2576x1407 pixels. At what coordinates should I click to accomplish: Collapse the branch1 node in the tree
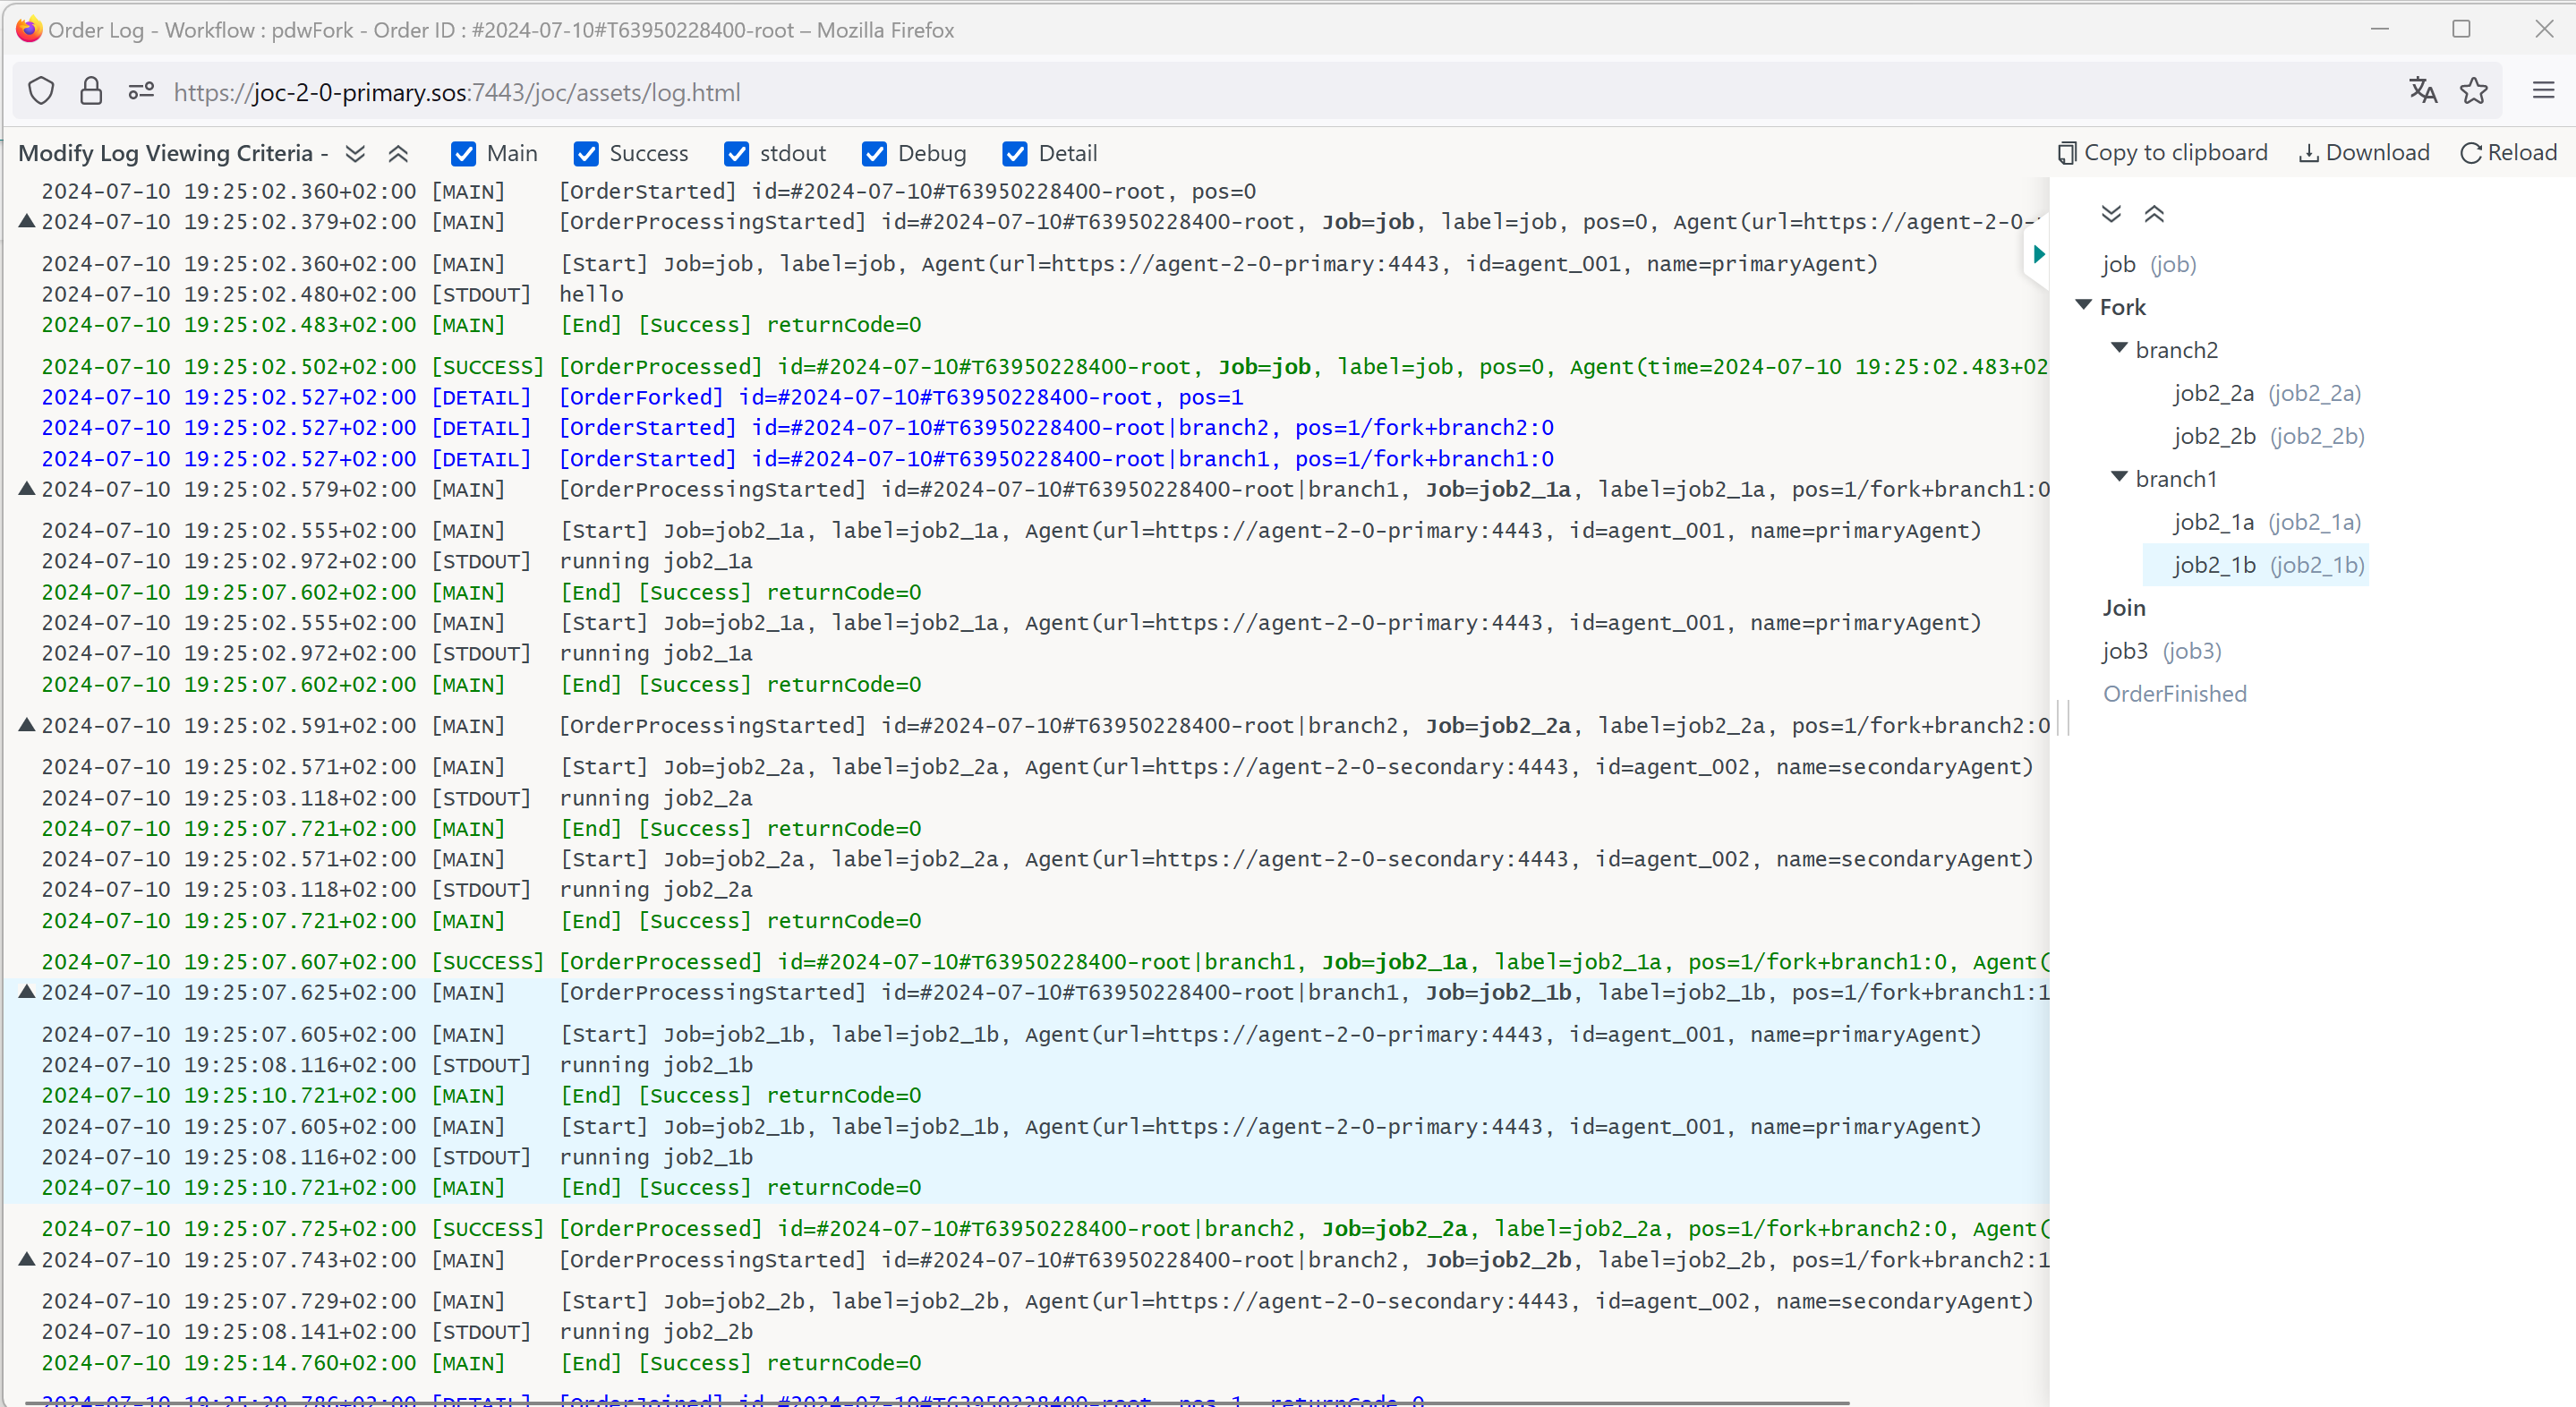(x=2119, y=477)
